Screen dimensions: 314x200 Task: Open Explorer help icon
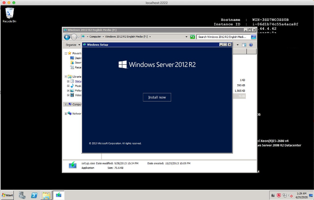coord(251,45)
